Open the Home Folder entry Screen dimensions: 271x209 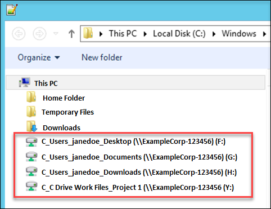click(x=64, y=98)
